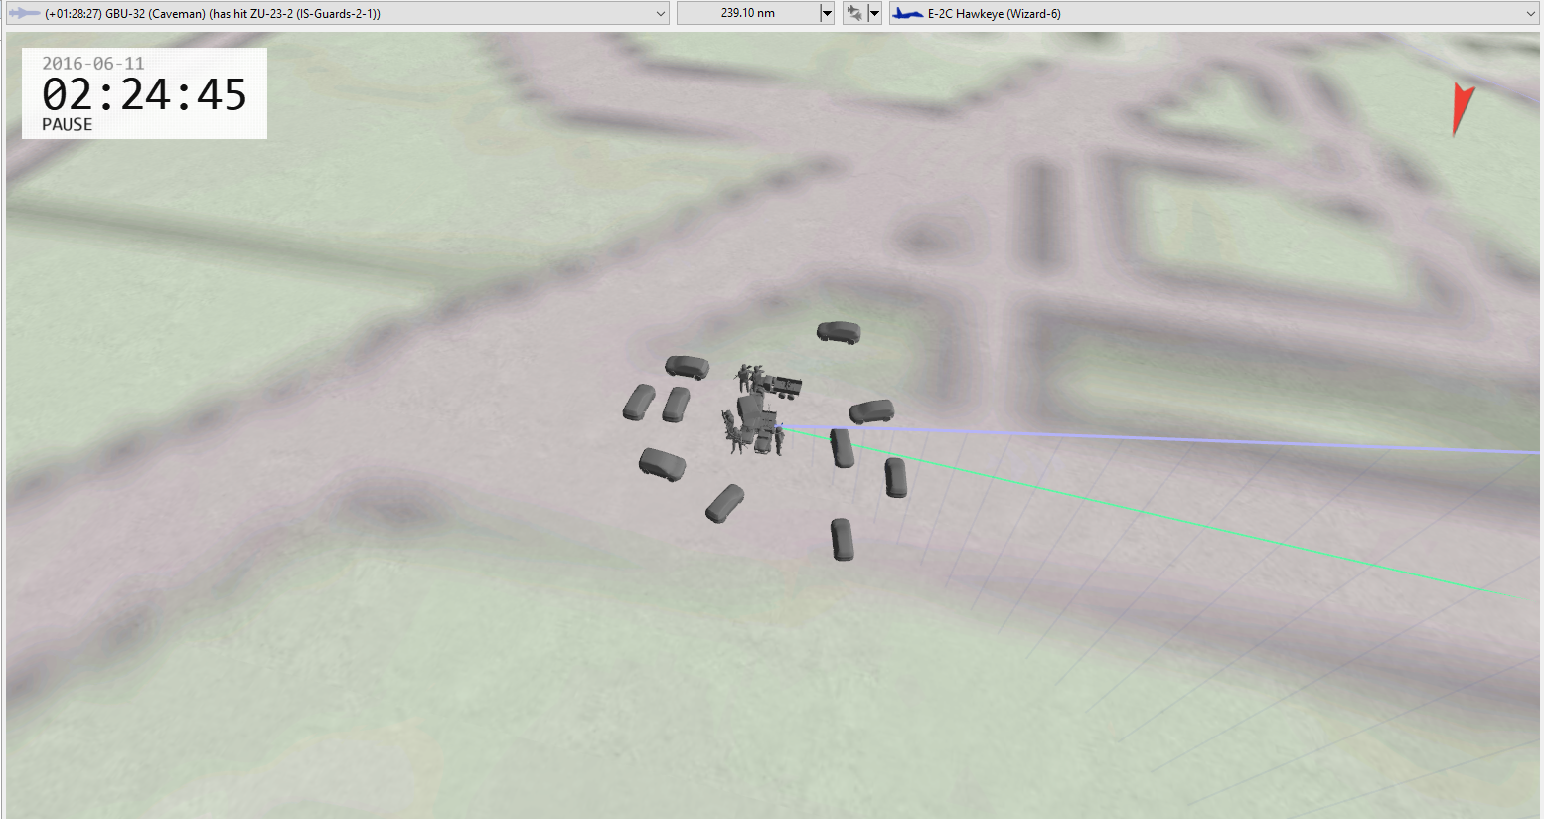Screen dimensions: 1544x819
Task: Expand the GBU-32 (Caveman) object dropdown chevron
Action: point(661,14)
